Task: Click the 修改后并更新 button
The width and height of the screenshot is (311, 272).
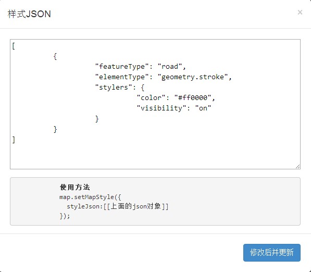Action: point(272,253)
